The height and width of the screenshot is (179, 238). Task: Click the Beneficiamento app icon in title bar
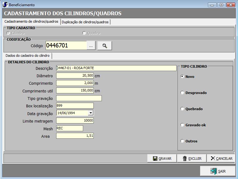pyautogui.click(x=5, y=5)
